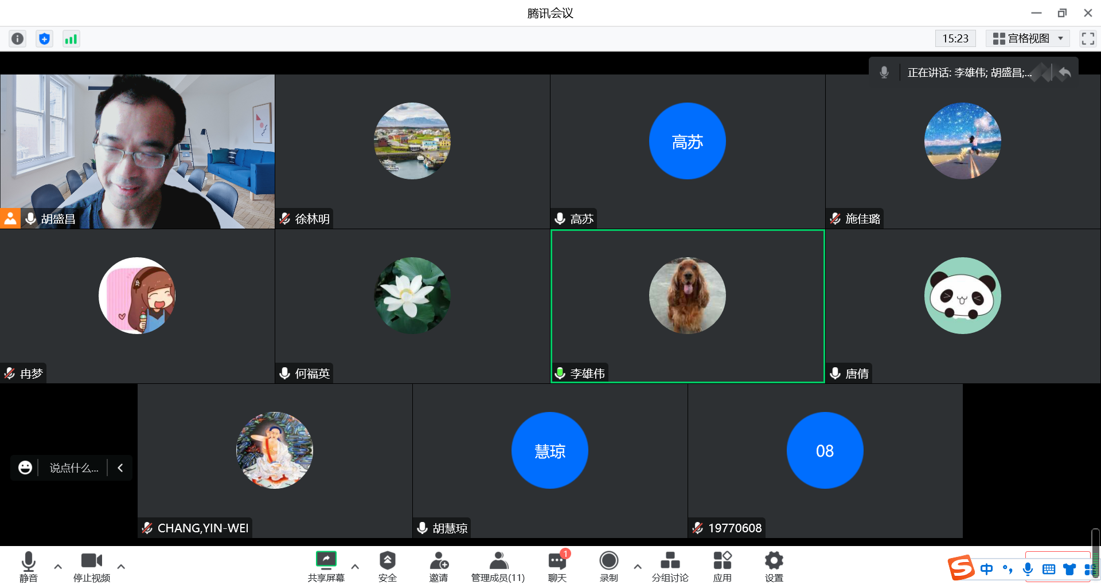
Task: Click 胡盛昌 host badge icon
Action: (10, 218)
